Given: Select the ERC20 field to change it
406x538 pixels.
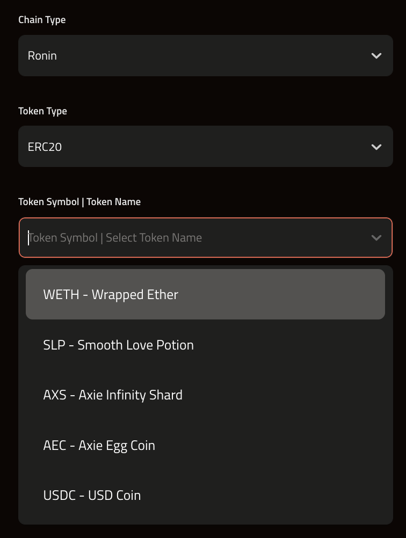Looking at the screenshot, I should pos(205,146).
